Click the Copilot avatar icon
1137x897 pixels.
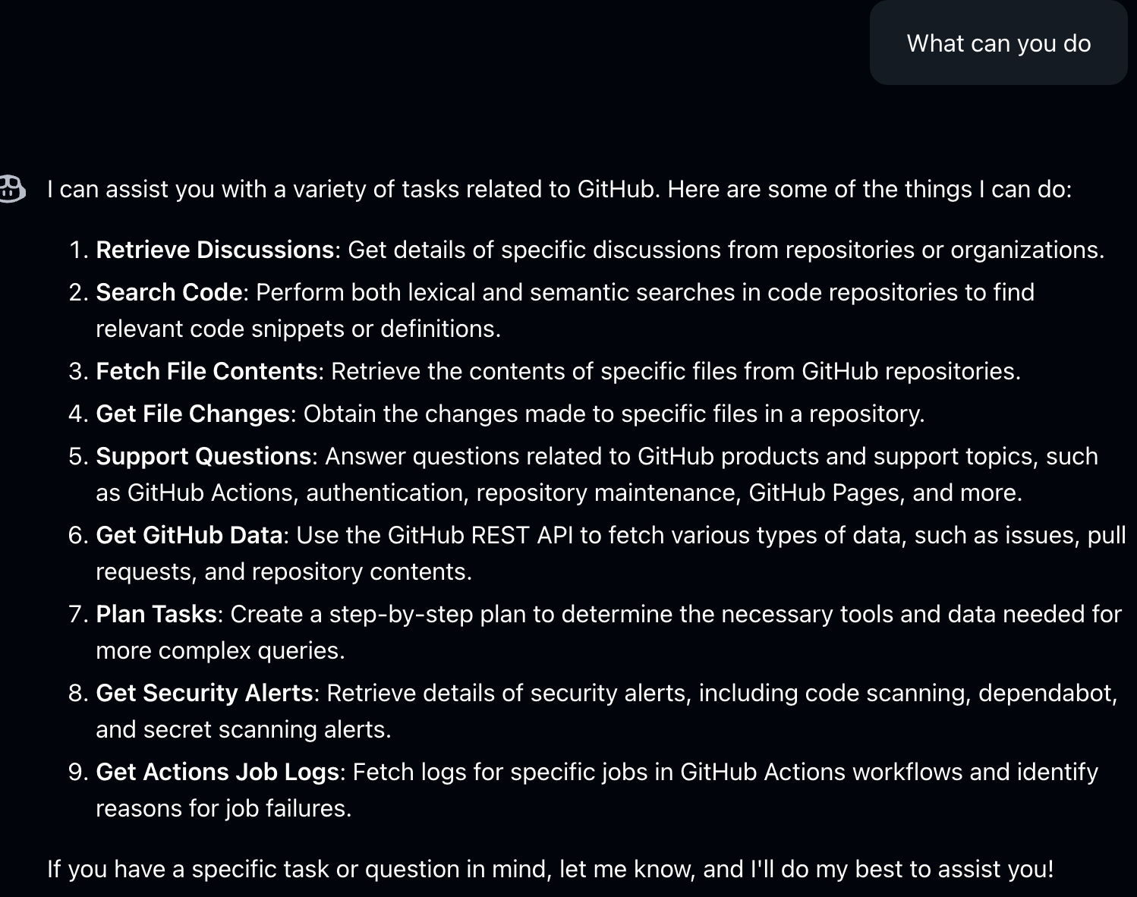11,189
